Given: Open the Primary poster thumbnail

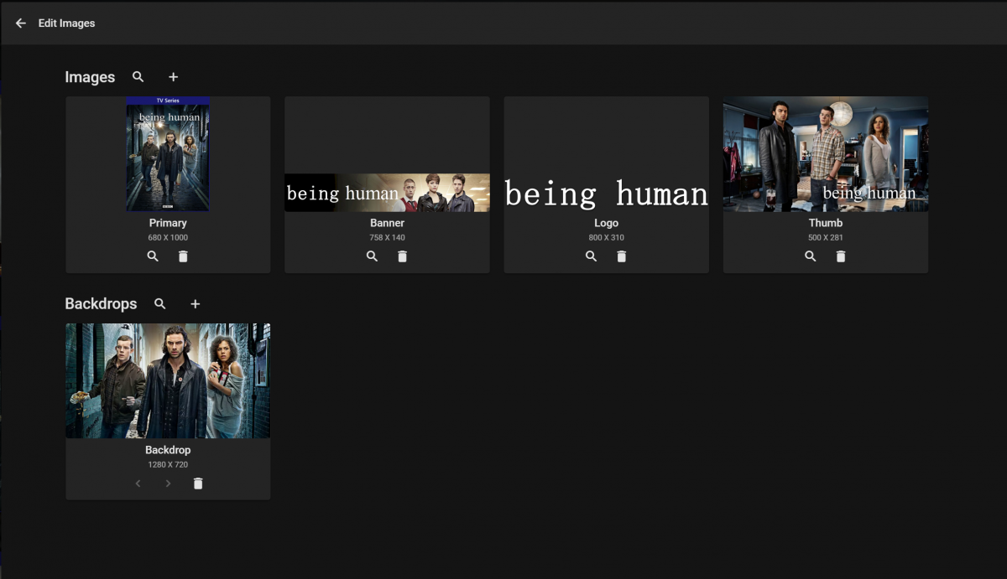Looking at the screenshot, I should click(168, 154).
